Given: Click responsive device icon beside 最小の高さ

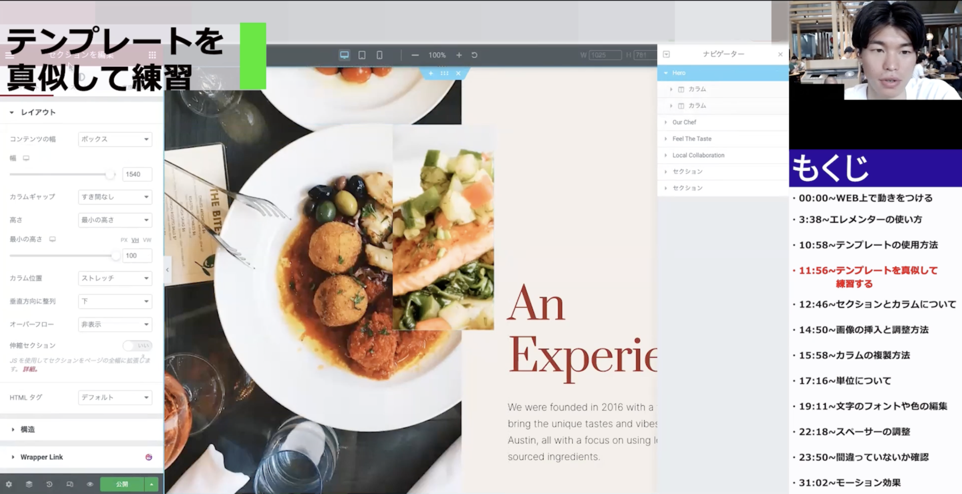Looking at the screenshot, I should pos(53,239).
